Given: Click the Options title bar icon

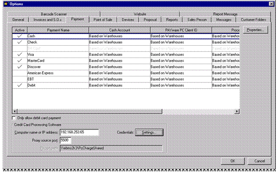Looking at the screenshot, I should [6, 4].
